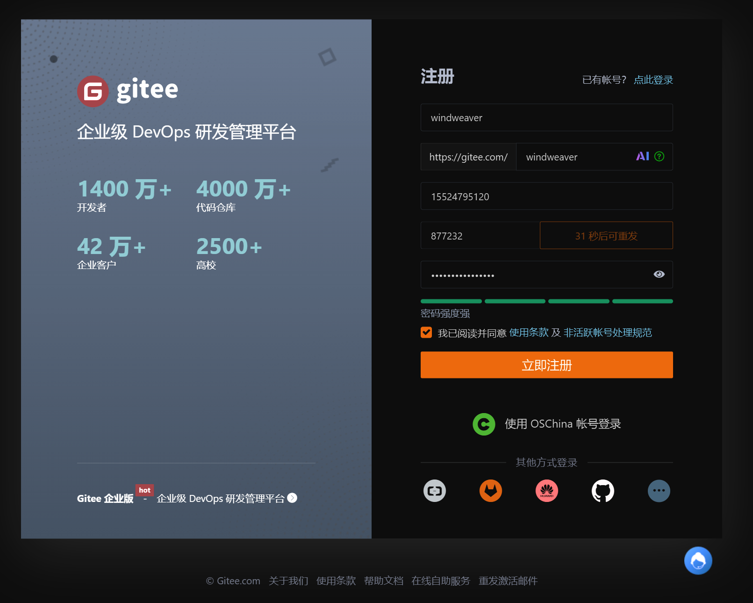Click the https://gitee.com/ prefix label
This screenshot has width=753, height=603.
click(468, 157)
